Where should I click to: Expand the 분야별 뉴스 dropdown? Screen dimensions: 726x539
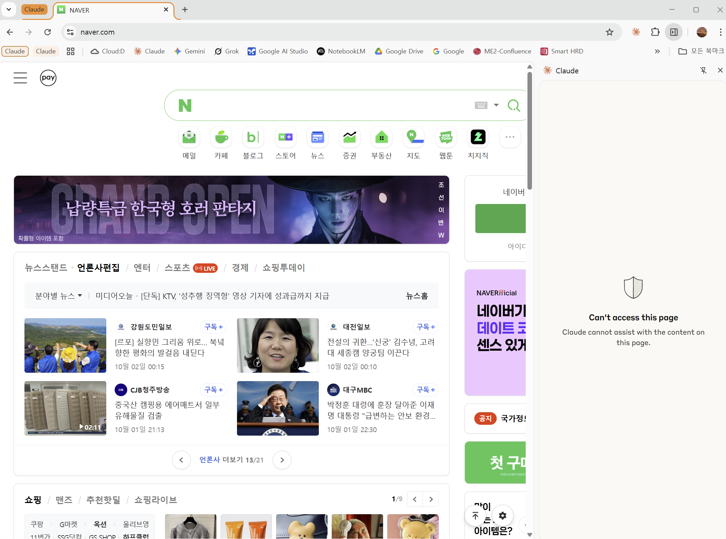click(59, 296)
